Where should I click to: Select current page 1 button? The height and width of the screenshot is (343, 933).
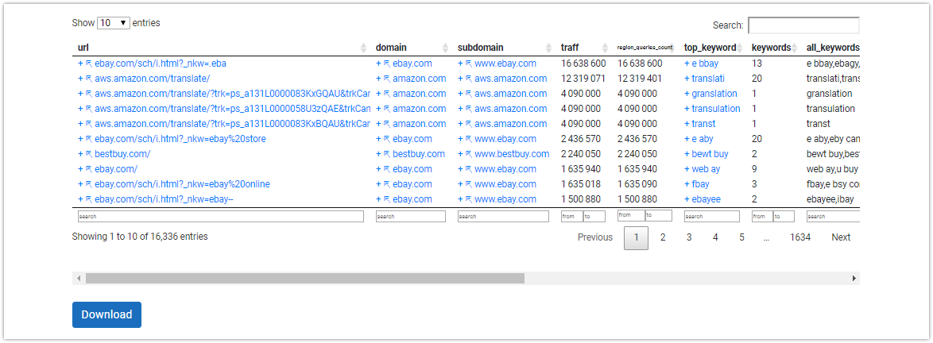[636, 237]
